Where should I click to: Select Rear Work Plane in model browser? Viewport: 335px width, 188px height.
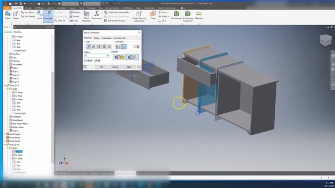18,124
